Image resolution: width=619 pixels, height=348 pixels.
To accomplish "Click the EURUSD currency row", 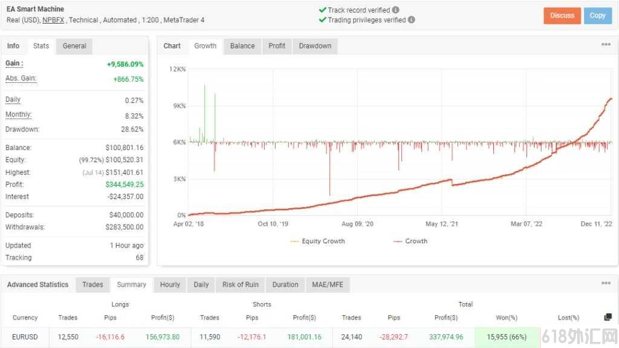I will [x=270, y=337].
